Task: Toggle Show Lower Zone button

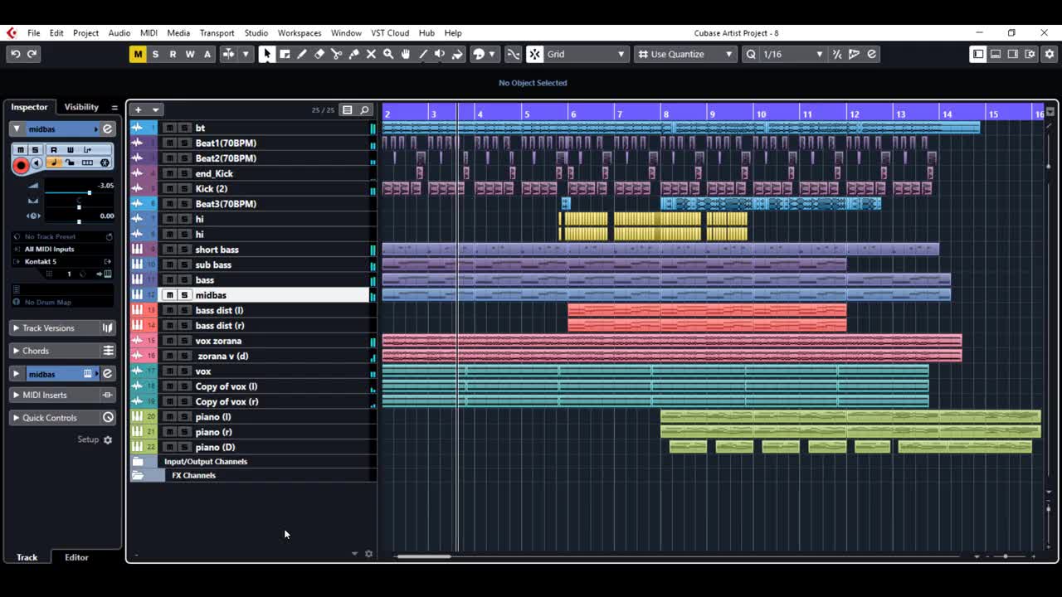Action: point(996,54)
